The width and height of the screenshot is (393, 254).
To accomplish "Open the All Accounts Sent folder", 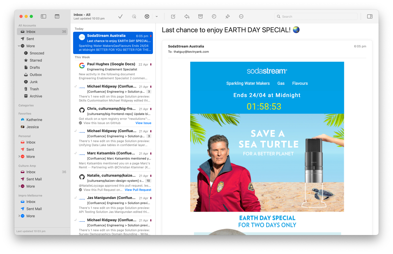I will point(42,39).
